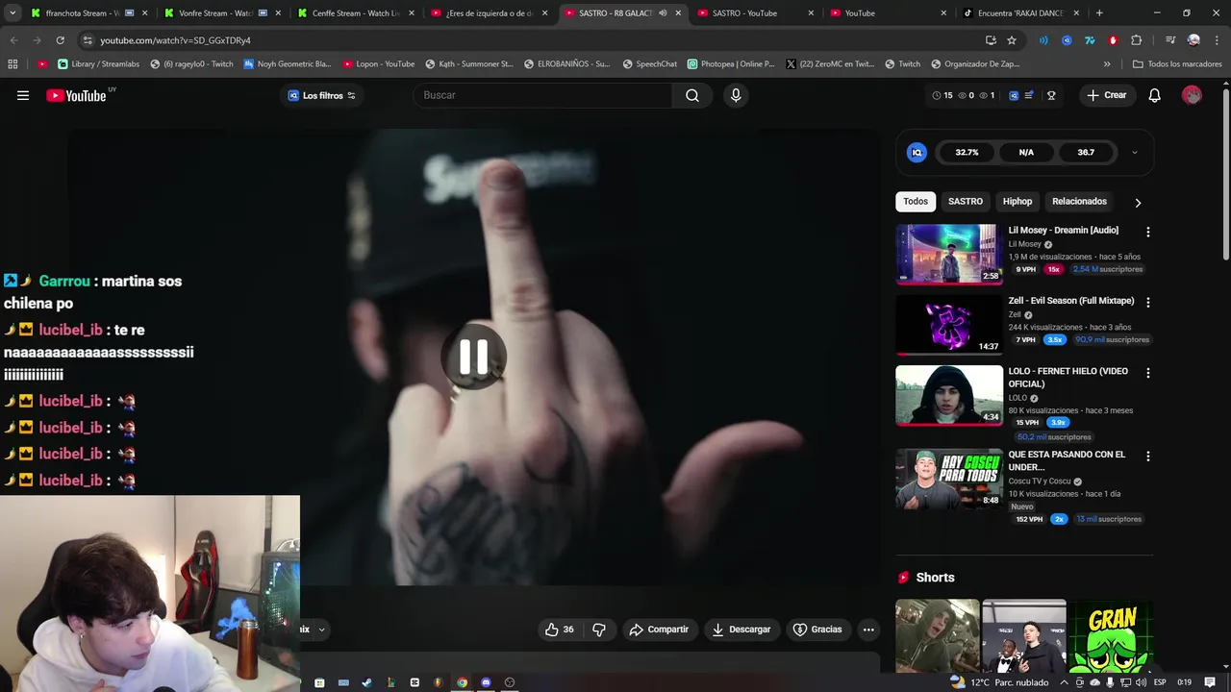The height and width of the screenshot is (692, 1231).
Task: Expand the dropdown chevron beside channel name
Action: tap(321, 630)
